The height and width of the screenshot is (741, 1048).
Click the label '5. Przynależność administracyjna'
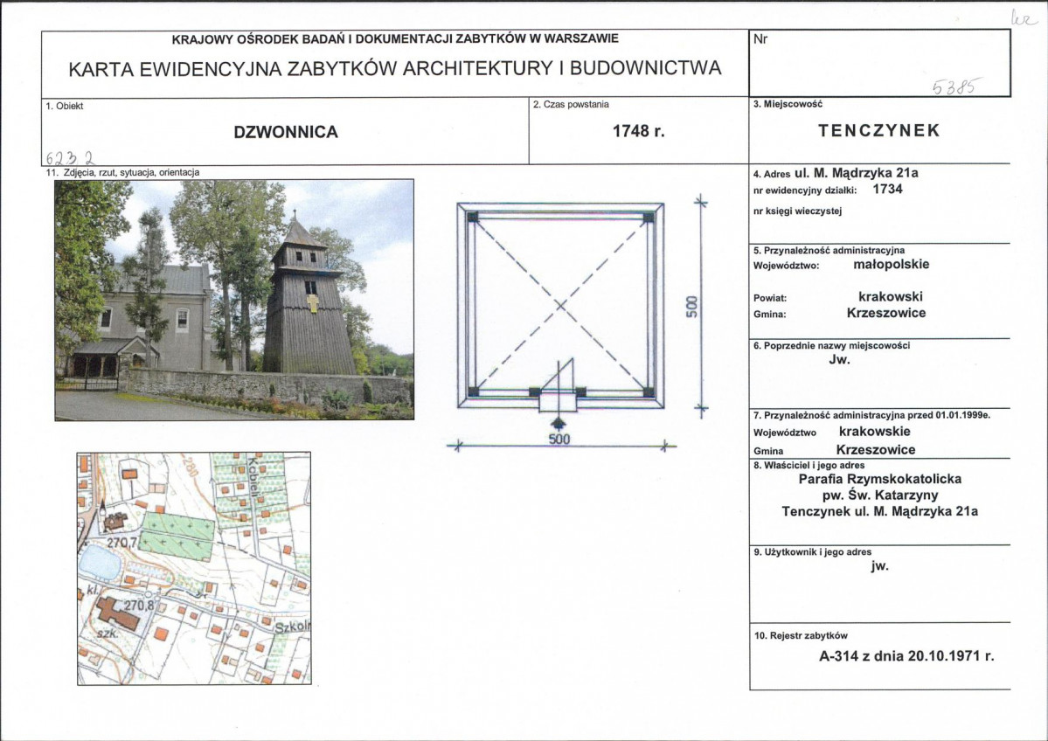[x=829, y=251]
